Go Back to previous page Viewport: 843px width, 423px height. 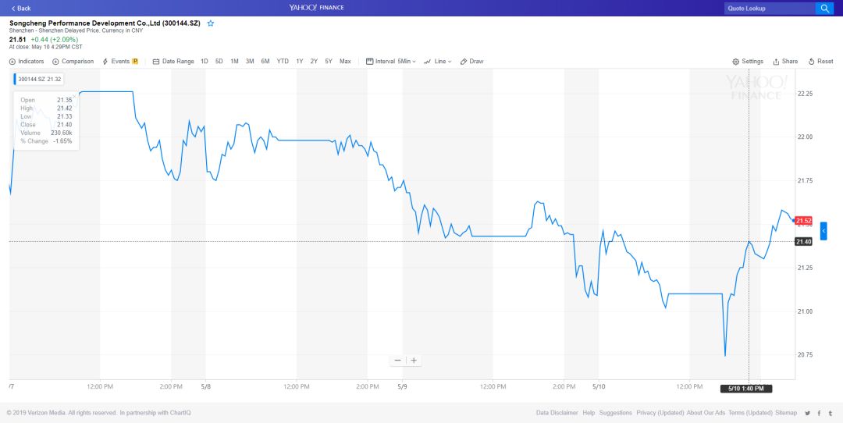21,9
